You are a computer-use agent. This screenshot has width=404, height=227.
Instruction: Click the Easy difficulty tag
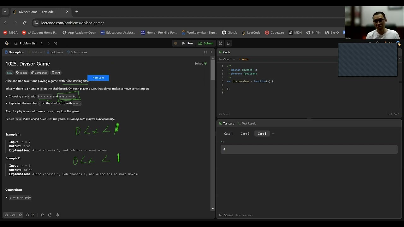coord(9,73)
